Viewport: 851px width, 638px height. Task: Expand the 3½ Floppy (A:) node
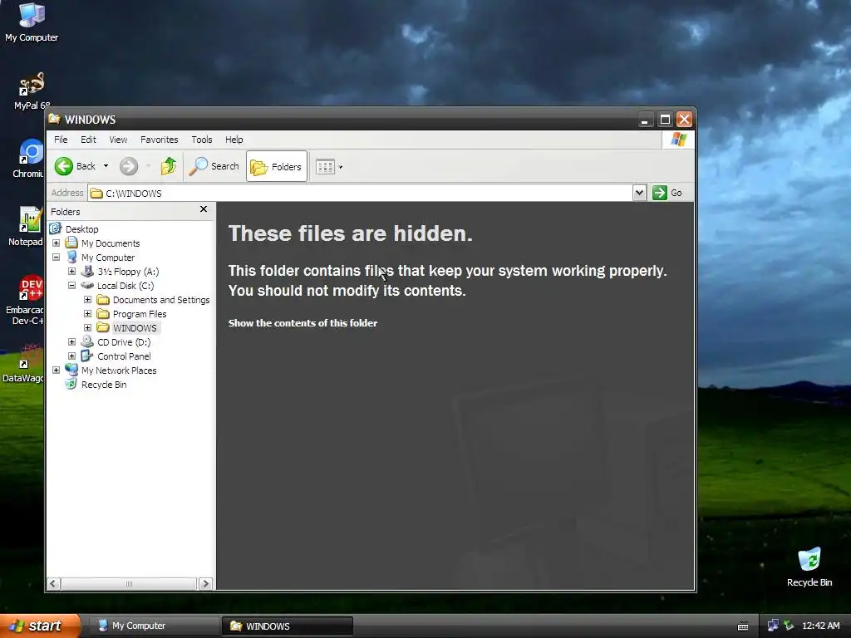pos(71,272)
